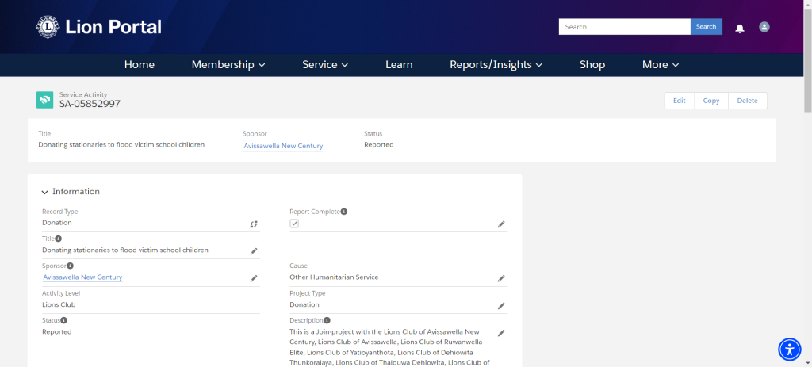
Task: Expand the Reports/Insights menu
Action: pyautogui.click(x=496, y=65)
